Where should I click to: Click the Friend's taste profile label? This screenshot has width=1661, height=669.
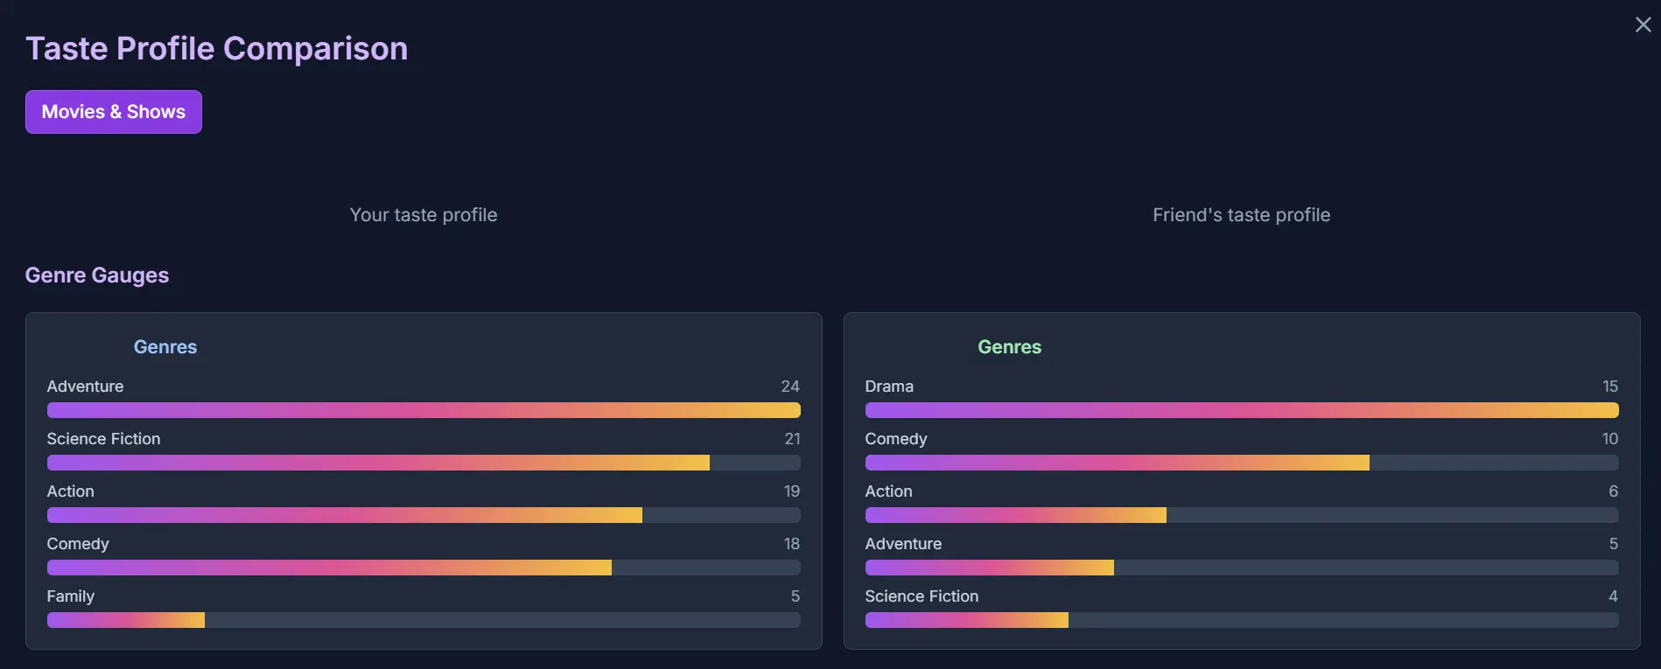click(1241, 214)
